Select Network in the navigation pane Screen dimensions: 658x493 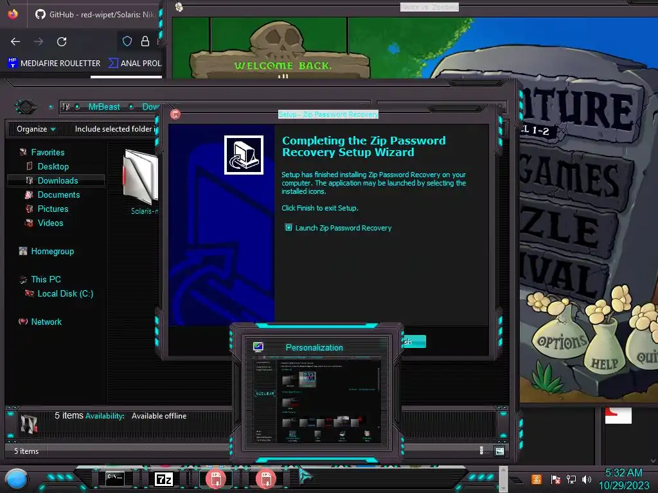[x=46, y=322]
